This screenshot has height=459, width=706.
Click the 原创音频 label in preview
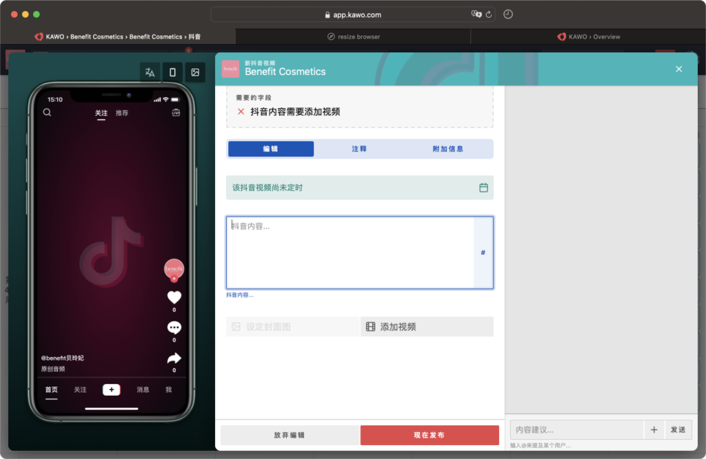[x=53, y=369]
